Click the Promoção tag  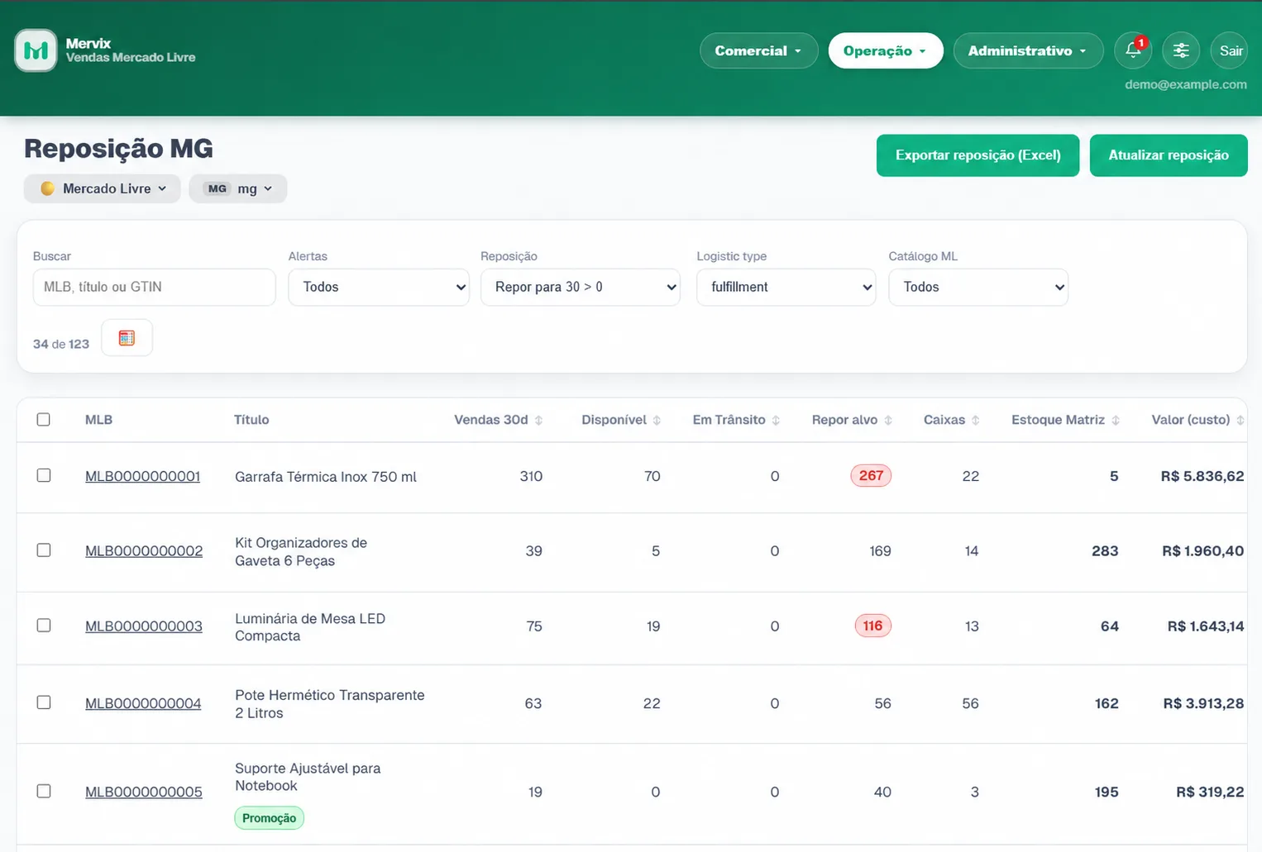pos(270,818)
